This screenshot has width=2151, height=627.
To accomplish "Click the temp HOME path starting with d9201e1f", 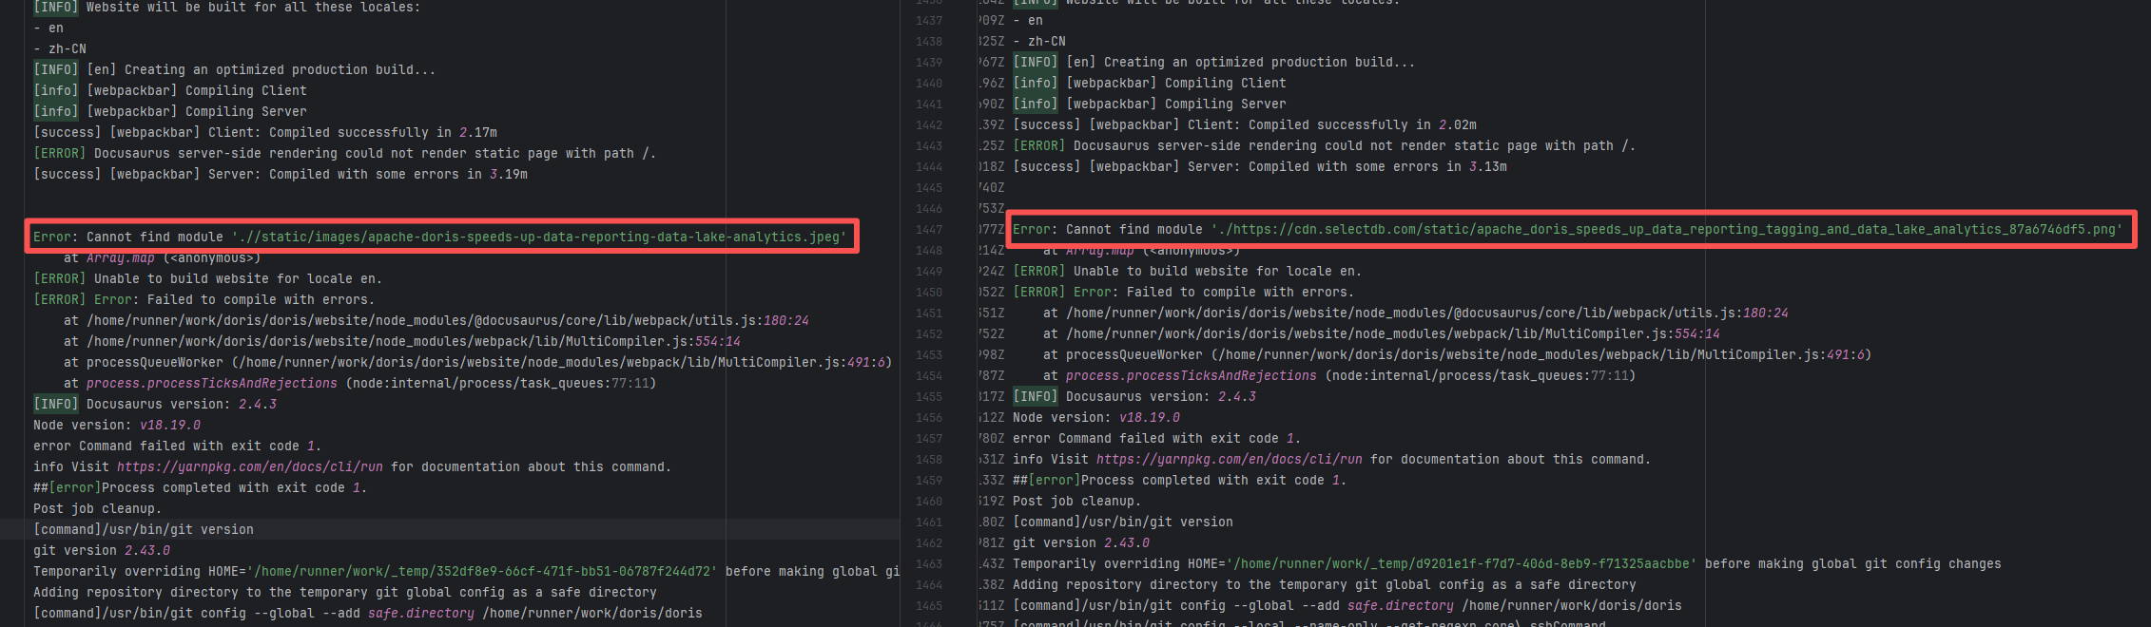I will [1461, 563].
